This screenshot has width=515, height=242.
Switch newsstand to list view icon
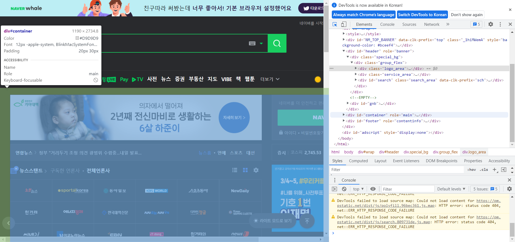235,170
